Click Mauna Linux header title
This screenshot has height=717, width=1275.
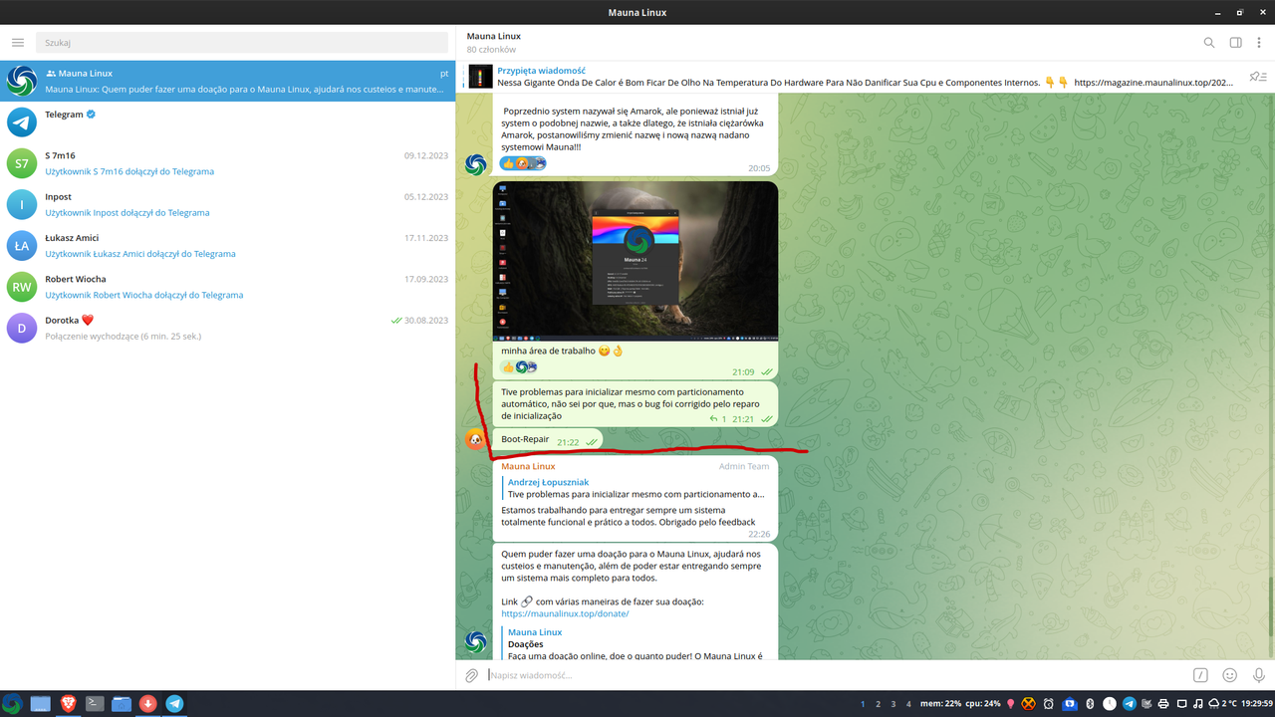tap(494, 36)
